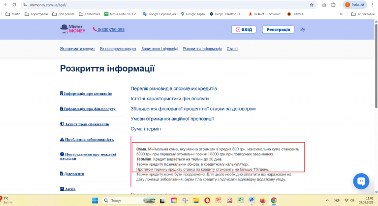Open the Користувачі bookmark folder
The width and height of the screenshot is (378, 206).
[x=36, y=14]
